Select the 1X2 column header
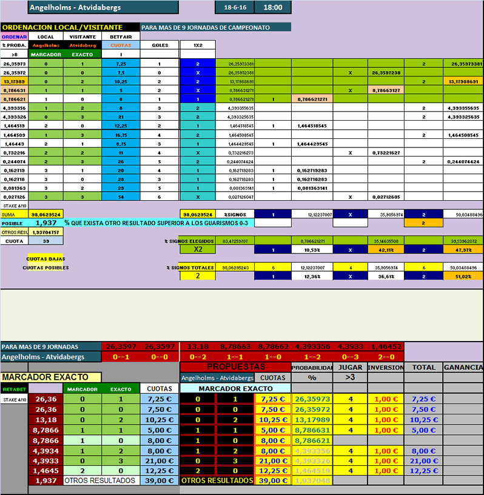 [x=198, y=45]
